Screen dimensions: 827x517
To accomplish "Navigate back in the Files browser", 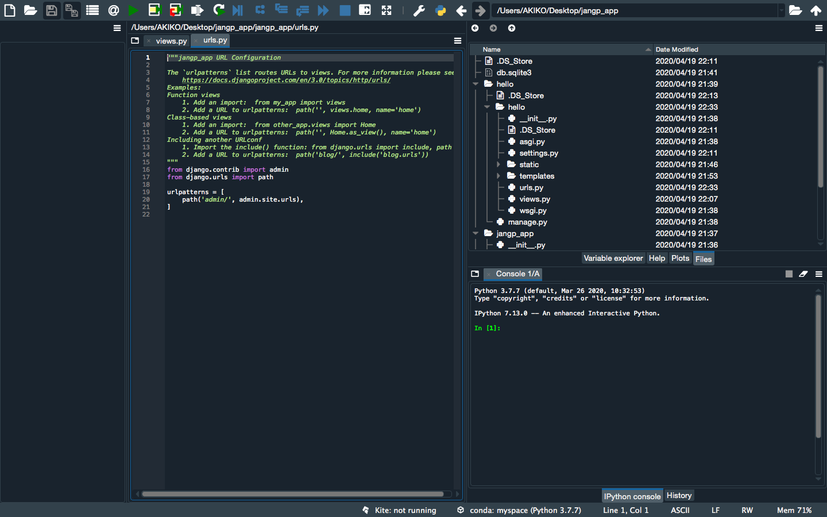I will 475,28.
